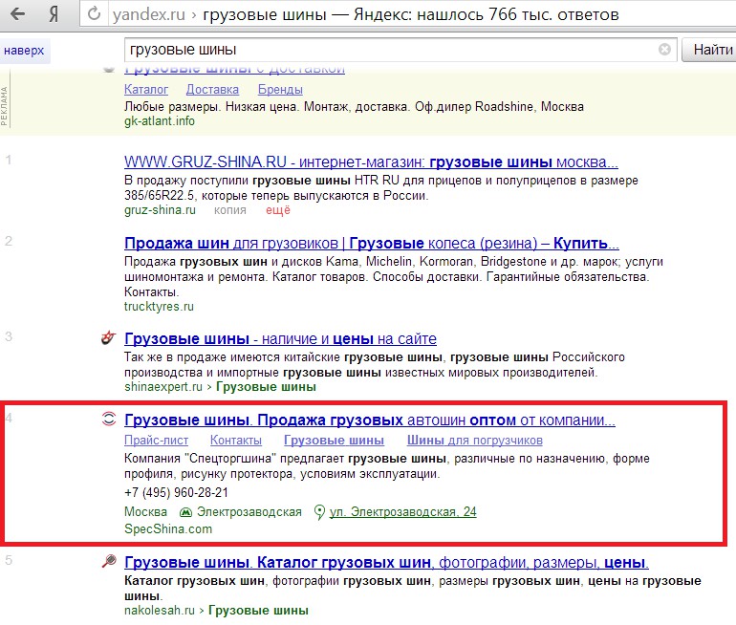736x625 pixels.
Task: Jump to top via the наверх button
Action: click(24, 51)
